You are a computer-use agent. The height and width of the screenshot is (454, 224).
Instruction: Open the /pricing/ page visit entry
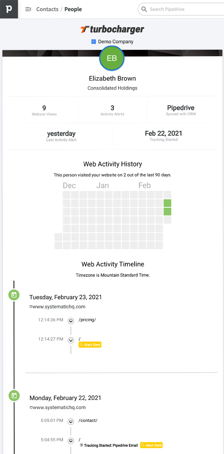pos(87,320)
